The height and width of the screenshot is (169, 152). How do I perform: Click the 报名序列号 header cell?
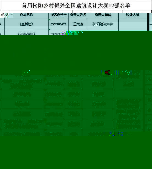58,15
